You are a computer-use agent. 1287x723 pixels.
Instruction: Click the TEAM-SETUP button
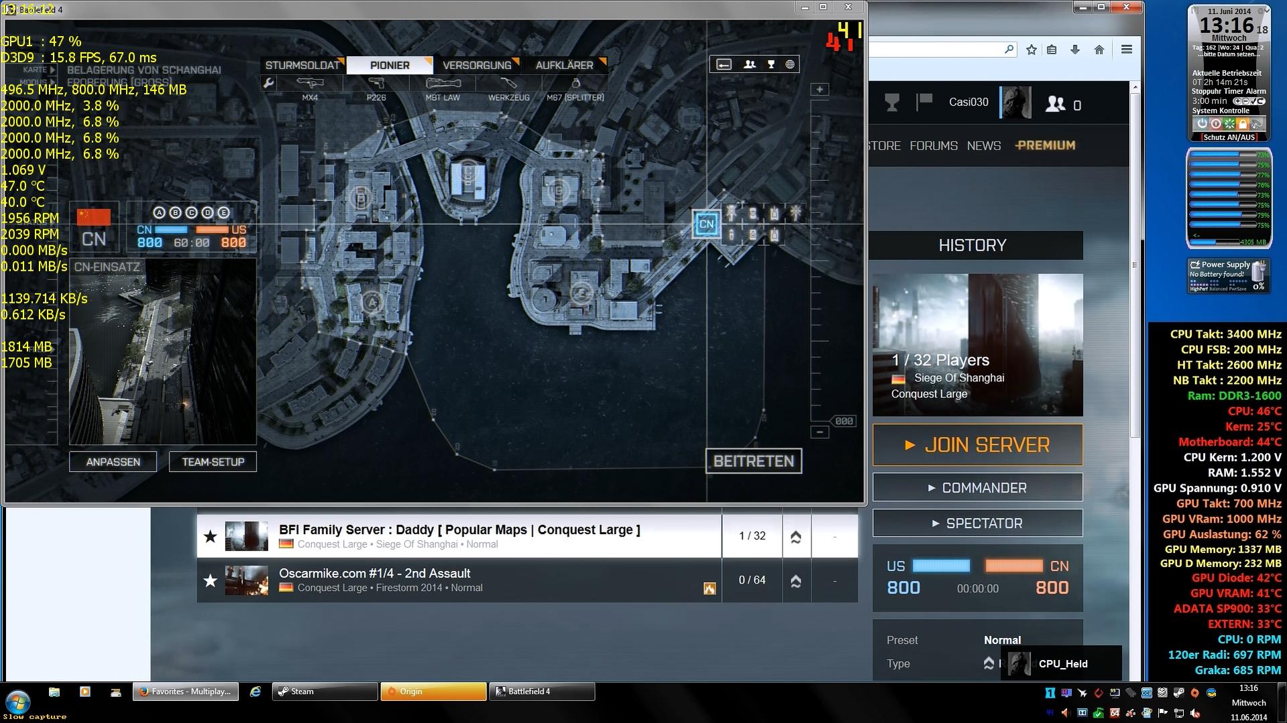pos(213,462)
